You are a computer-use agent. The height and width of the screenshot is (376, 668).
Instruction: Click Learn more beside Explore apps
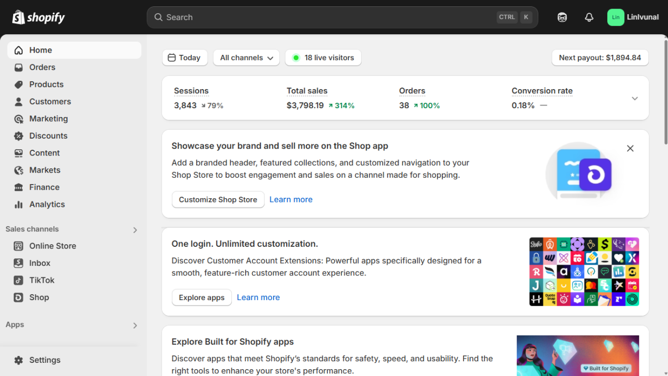258,297
